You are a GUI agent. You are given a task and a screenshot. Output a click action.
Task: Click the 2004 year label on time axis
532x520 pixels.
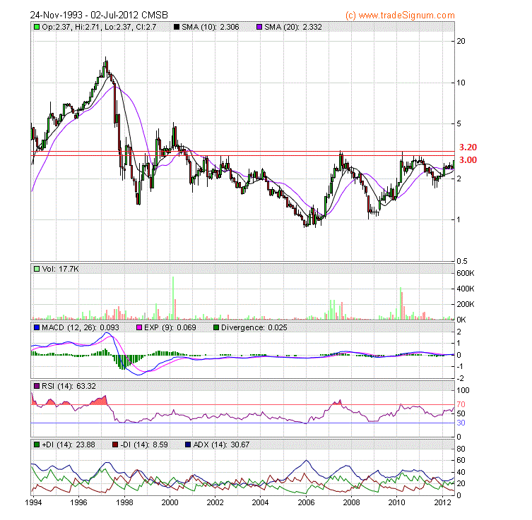[260, 502]
